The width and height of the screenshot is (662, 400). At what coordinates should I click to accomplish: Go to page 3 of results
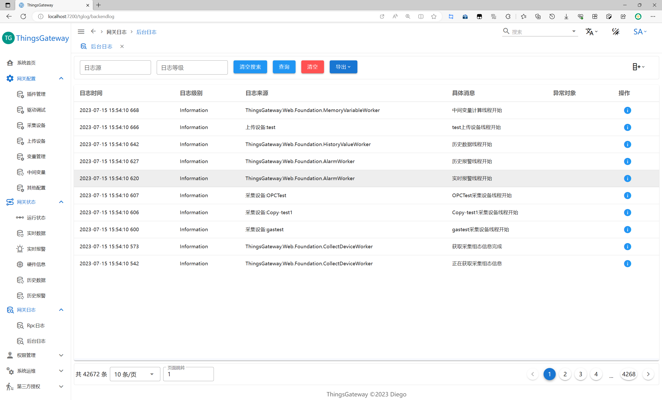coord(580,374)
